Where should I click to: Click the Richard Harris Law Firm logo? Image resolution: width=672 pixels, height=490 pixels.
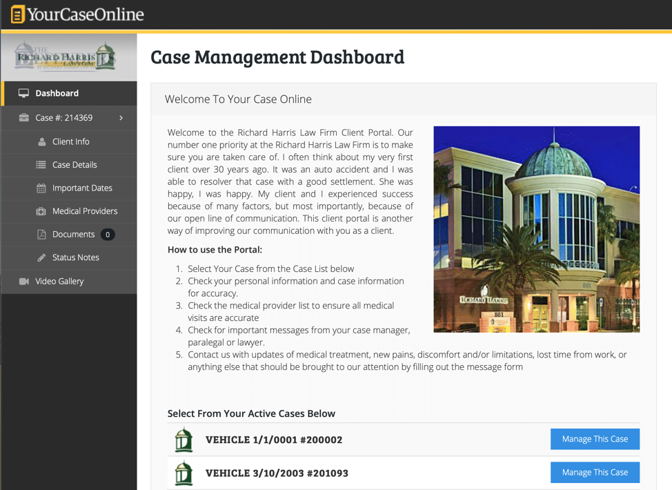66,57
